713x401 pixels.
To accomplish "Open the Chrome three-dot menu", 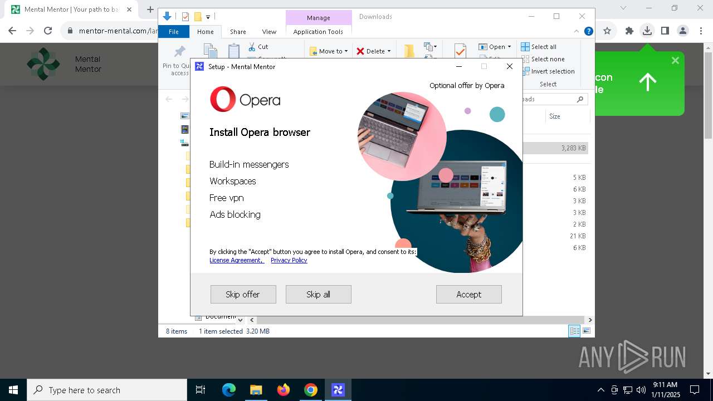I will point(700,31).
